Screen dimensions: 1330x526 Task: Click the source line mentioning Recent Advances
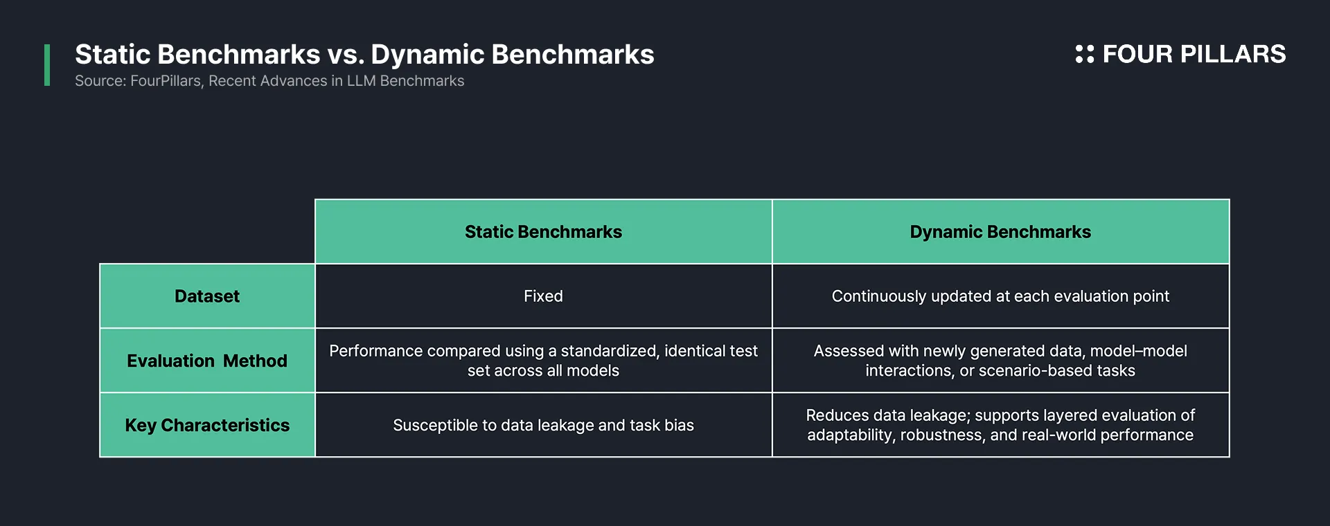pyautogui.click(x=269, y=81)
